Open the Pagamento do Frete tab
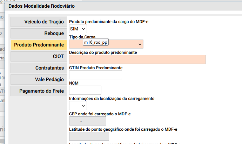Screen dimensions: 242x144 click(39, 91)
